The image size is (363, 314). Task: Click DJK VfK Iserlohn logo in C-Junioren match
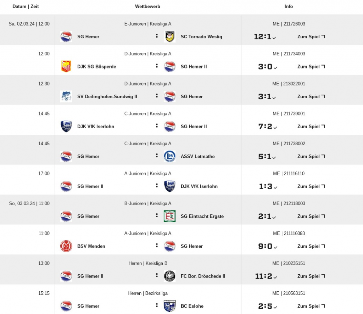[x=66, y=126]
